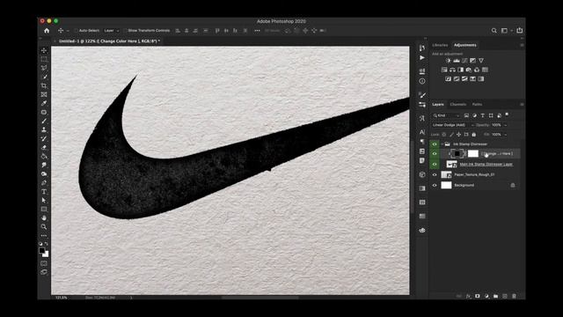Viewport: 563px width, 317px height.
Task: Select the Main Ink Stamp Distresser Layer name
Action: [486, 165]
